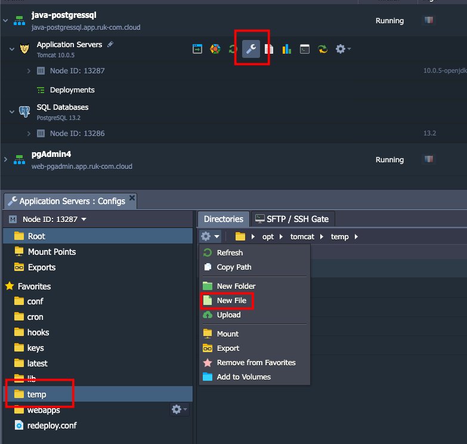Click the pgAdmin4 environment icon
The image size is (467, 444).
(x=19, y=160)
